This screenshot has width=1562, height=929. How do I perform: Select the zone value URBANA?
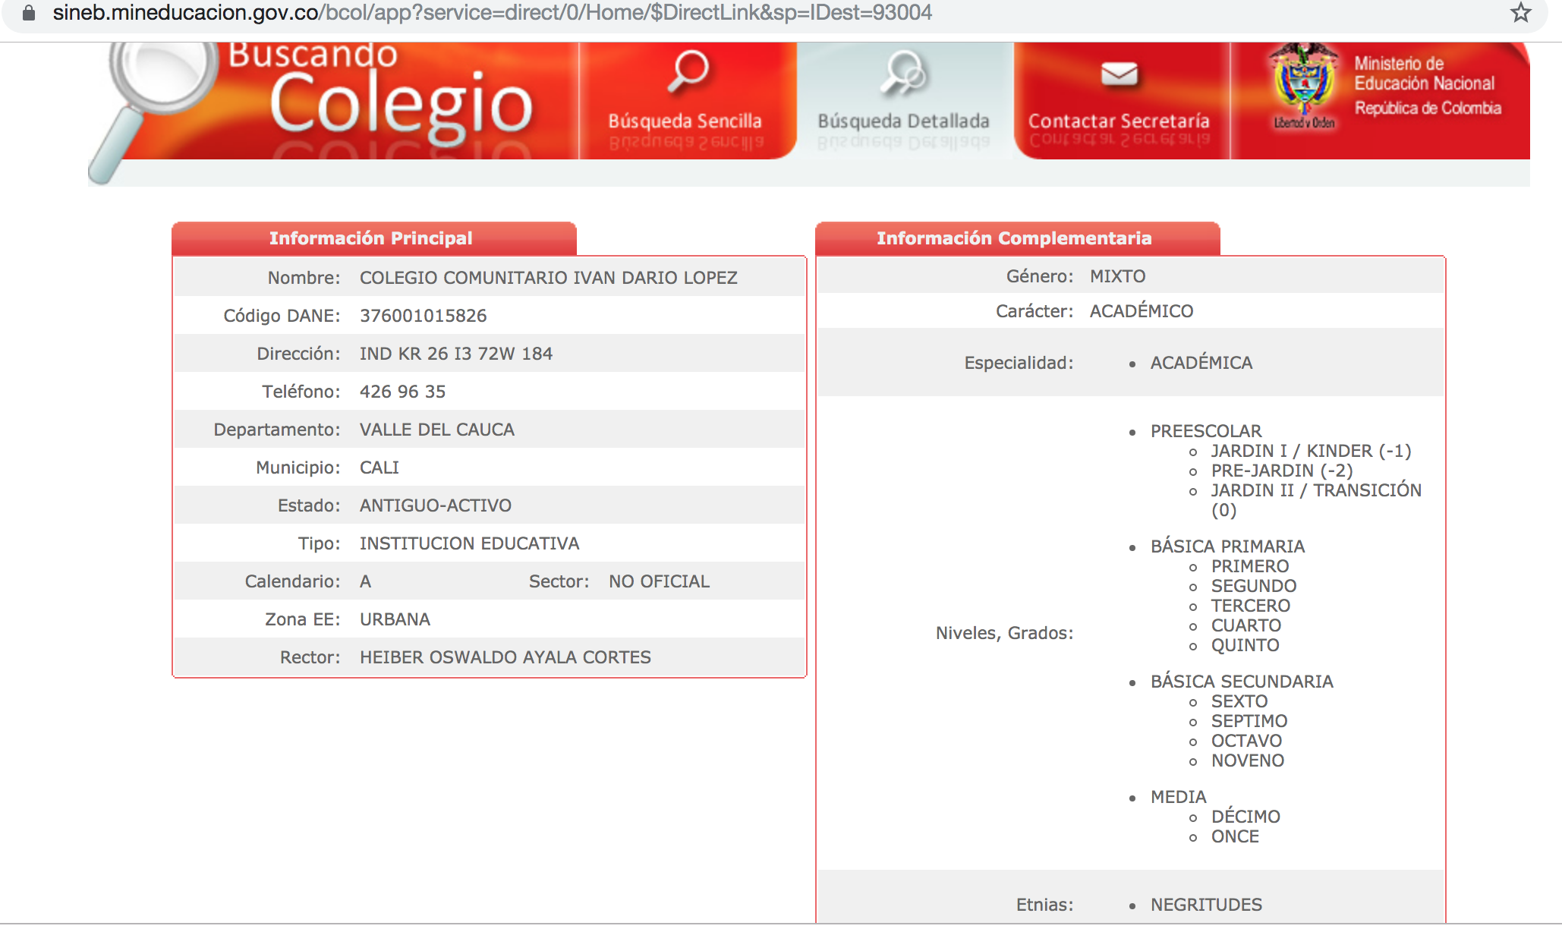395,619
